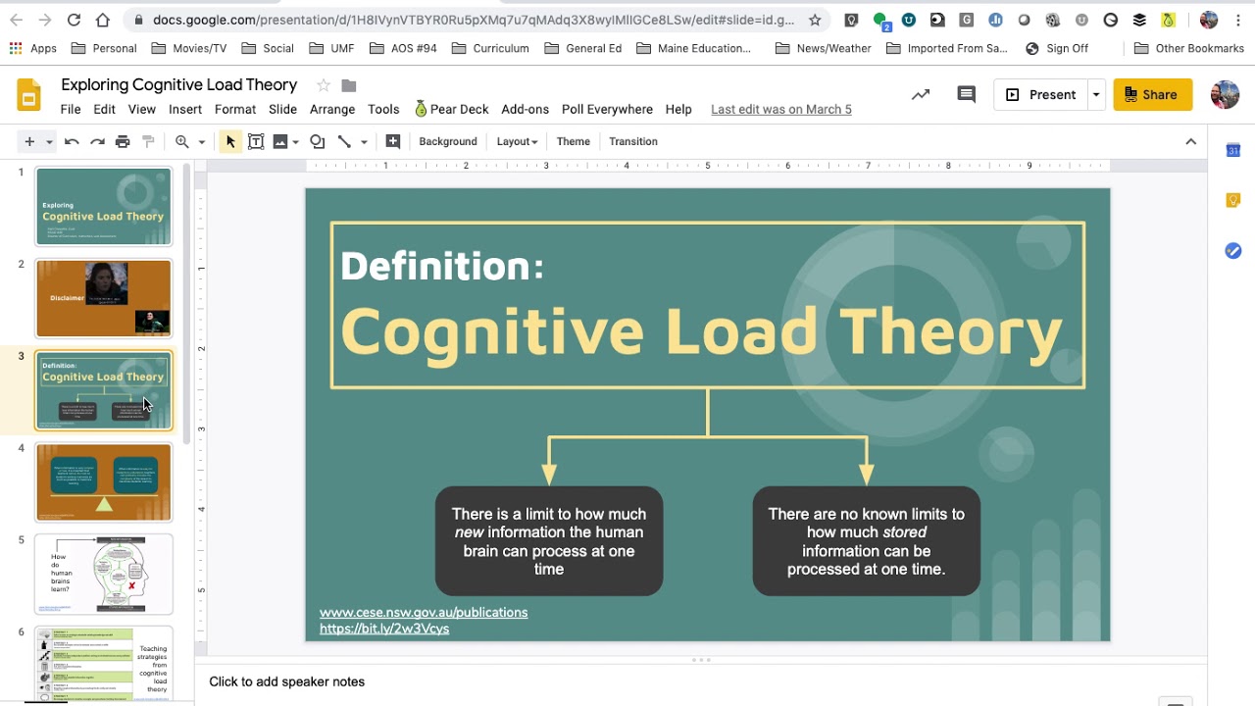The image size is (1255, 706).
Task: Click the browser Home icon
Action: tap(103, 20)
